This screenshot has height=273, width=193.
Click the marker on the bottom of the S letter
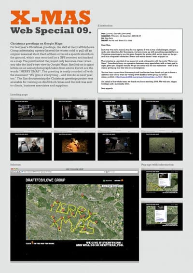84,229
